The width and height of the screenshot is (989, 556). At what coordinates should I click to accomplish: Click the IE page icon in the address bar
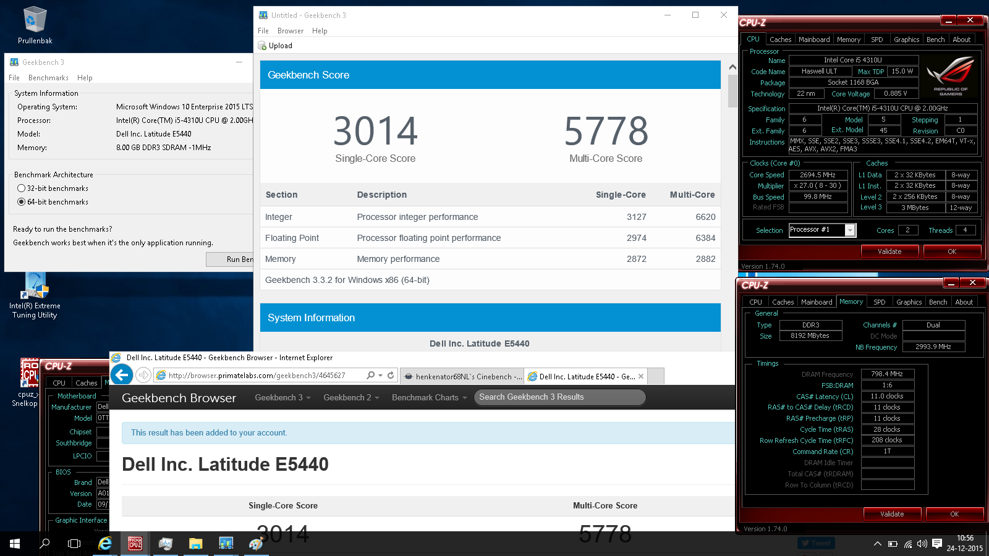click(161, 375)
